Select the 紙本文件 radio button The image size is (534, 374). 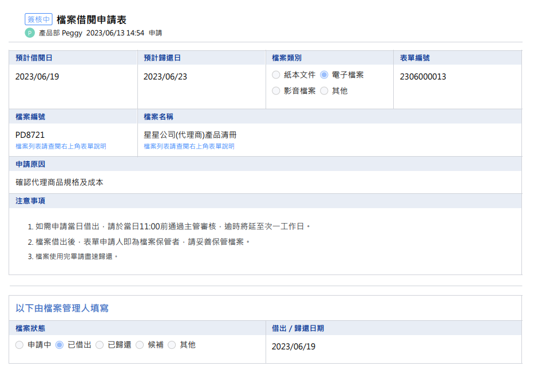coord(276,74)
